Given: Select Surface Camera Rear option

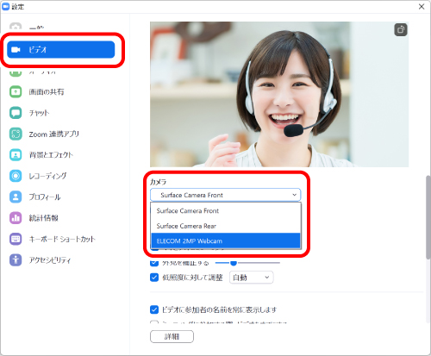Looking at the screenshot, I should coord(226,226).
